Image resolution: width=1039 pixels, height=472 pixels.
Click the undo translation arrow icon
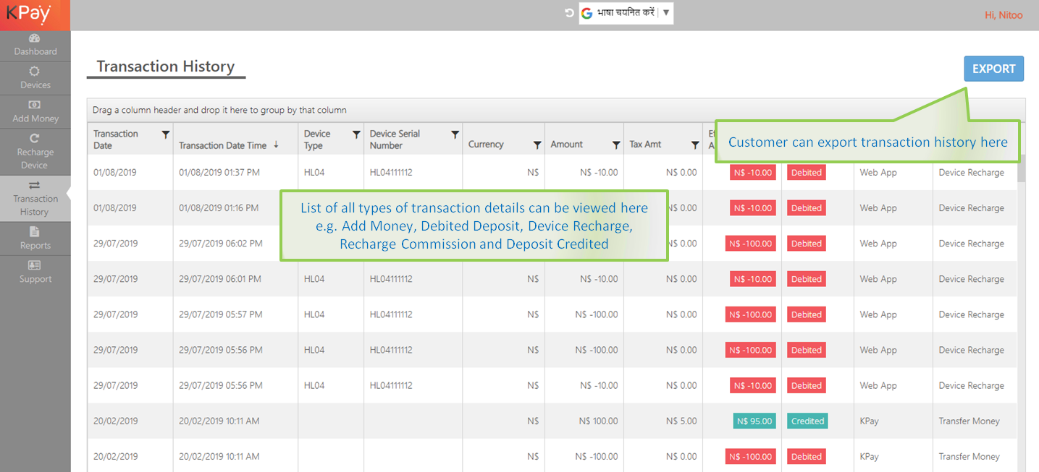point(569,13)
